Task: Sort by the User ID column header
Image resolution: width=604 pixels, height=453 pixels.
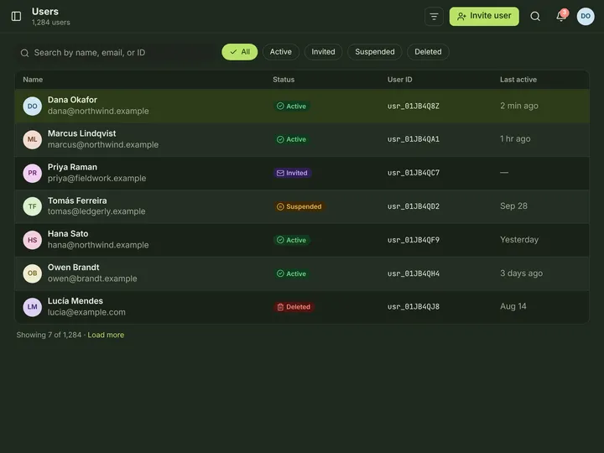Action: pyautogui.click(x=399, y=80)
